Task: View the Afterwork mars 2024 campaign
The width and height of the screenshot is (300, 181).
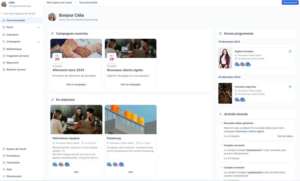Action: [76, 84]
